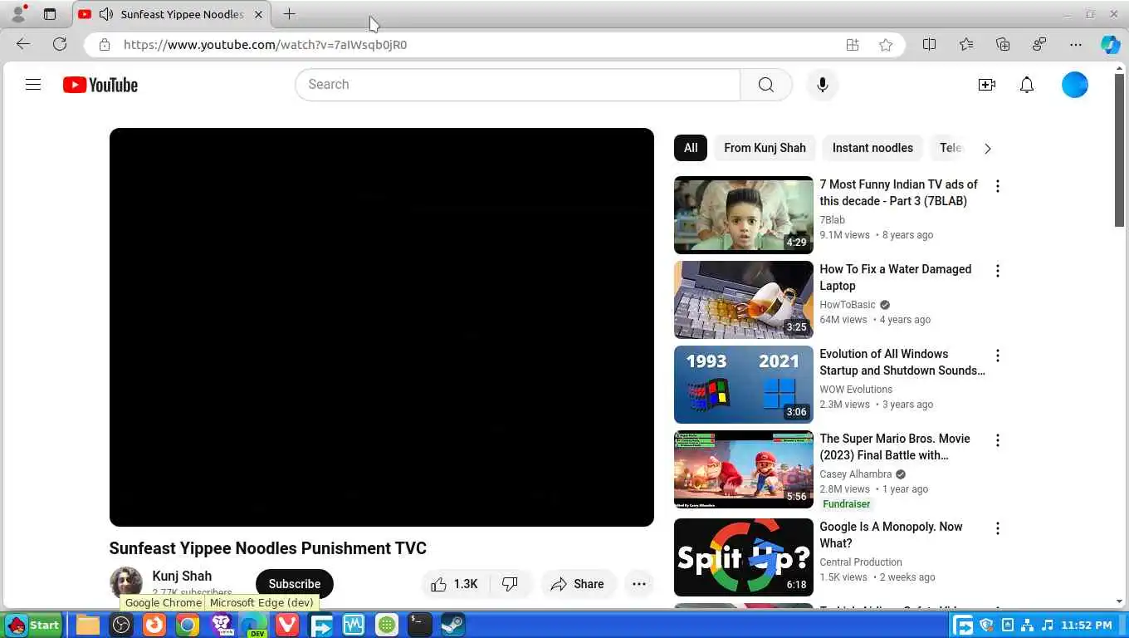Open the YouTube hamburger guide menu
This screenshot has height=638, width=1129.
click(x=33, y=84)
